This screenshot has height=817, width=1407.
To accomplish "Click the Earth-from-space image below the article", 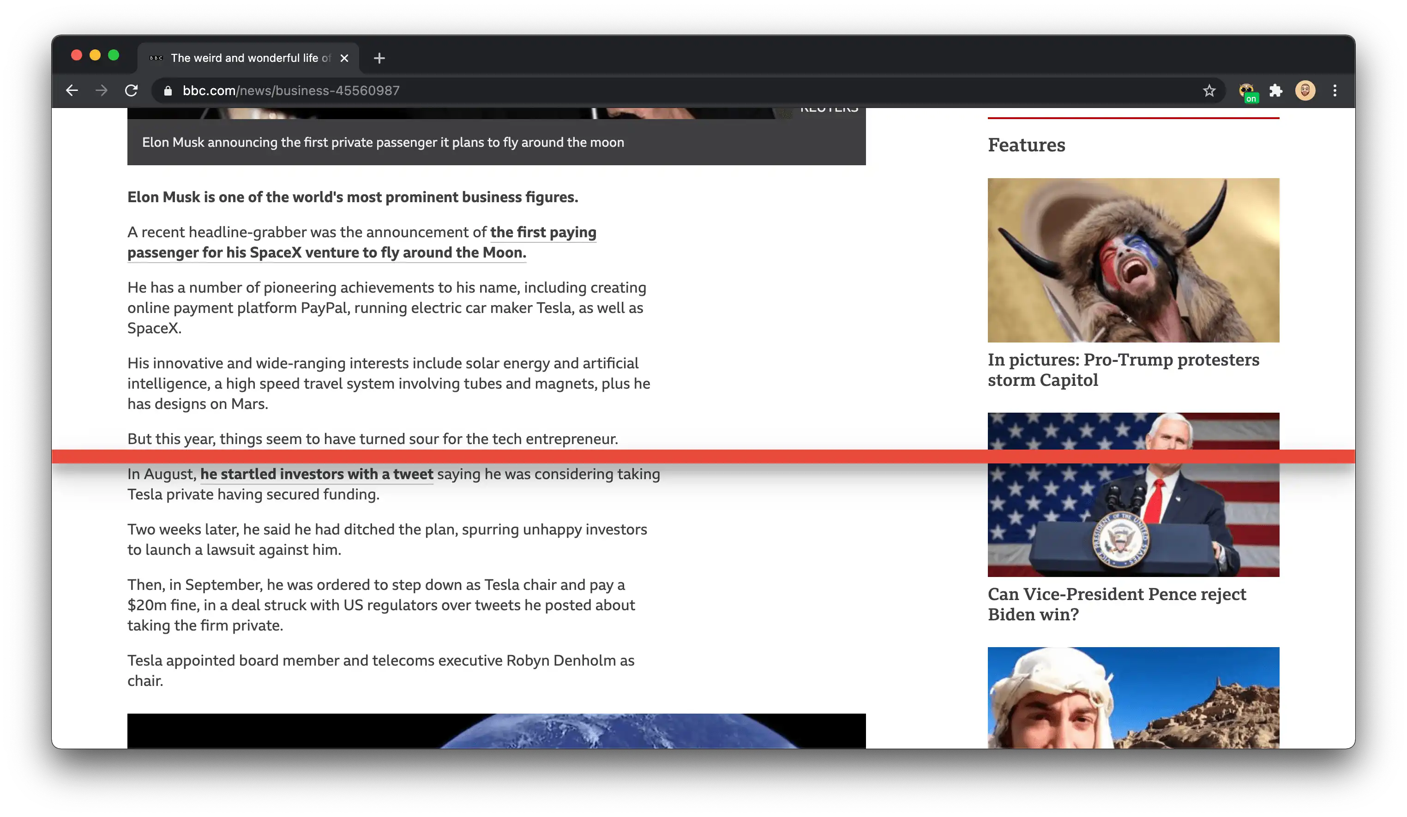I will (496, 730).
